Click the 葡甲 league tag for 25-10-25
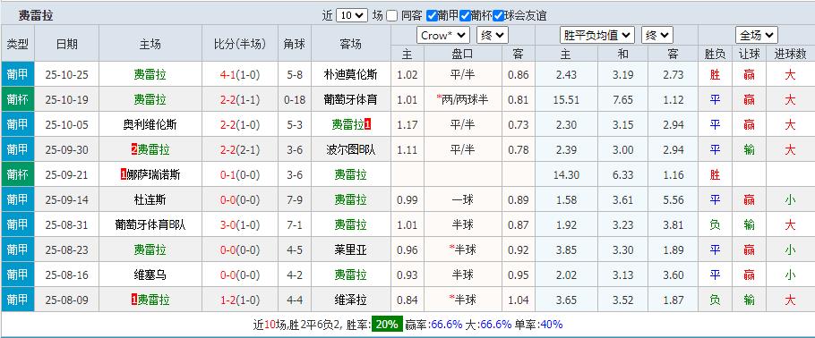Screen dimensions: 815x338 coord(18,74)
